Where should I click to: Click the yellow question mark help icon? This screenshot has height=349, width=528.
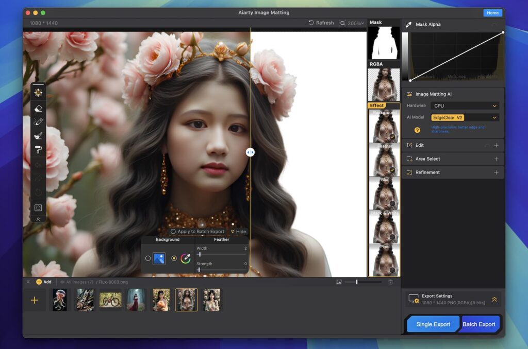pos(417,130)
